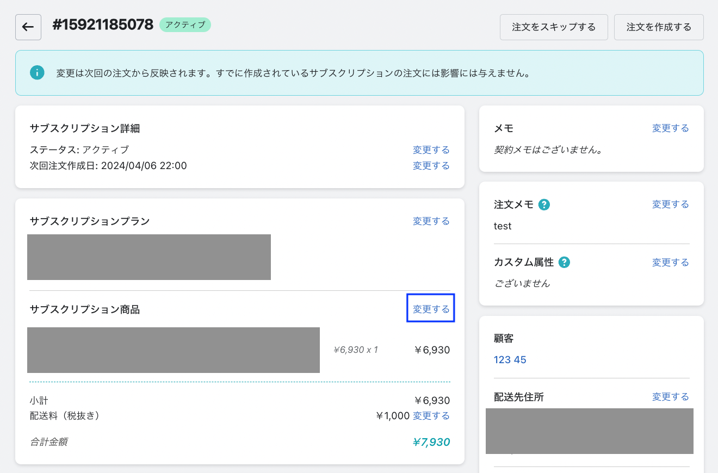The width and height of the screenshot is (718, 473).
Task: Change the 次回注文作成日 date link
Action: point(431,166)
